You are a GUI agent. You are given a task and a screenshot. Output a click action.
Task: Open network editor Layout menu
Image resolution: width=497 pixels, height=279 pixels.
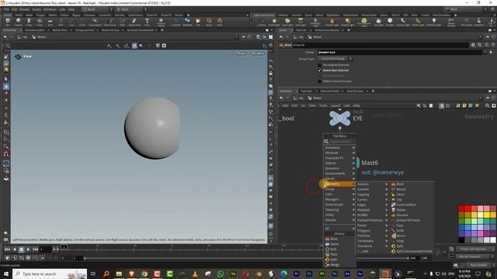(335, 105)
